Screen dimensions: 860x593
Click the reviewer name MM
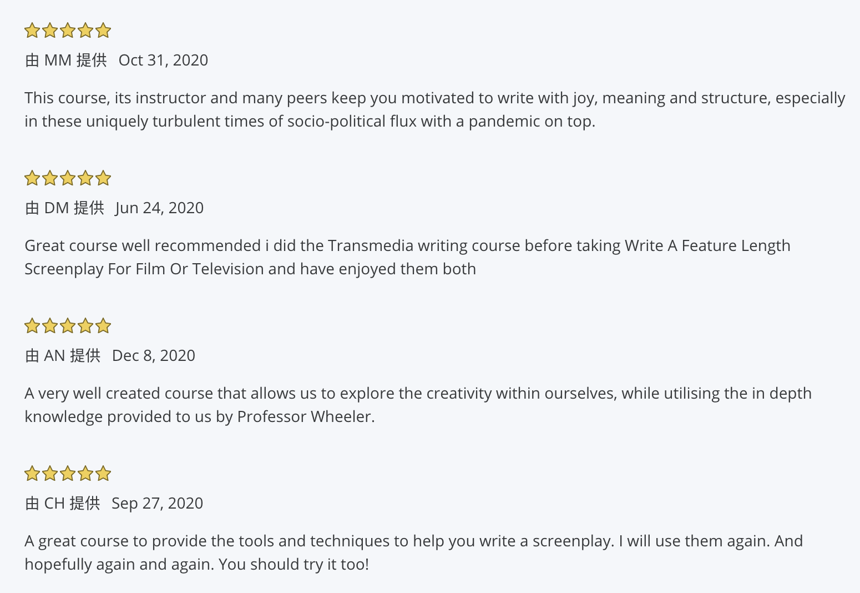(x=58, y=60)
